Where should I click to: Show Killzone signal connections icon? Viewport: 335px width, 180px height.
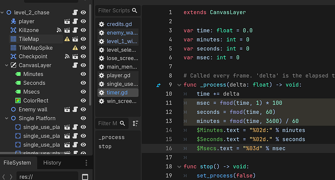coord(59,30)
